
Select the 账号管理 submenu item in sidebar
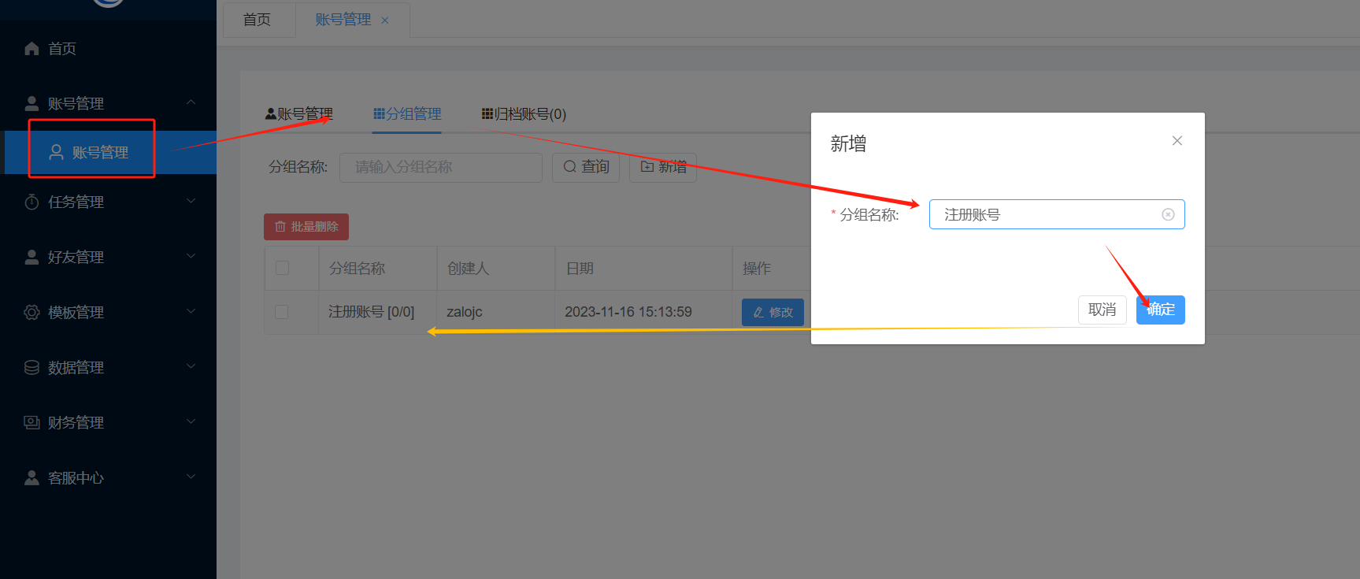[100, 153]
